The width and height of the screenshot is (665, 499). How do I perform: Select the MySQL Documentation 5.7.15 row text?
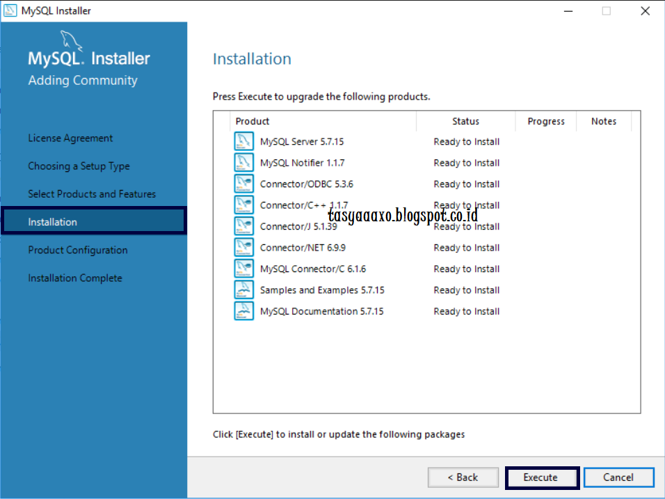pyautogui.click(x=322, y=312)
